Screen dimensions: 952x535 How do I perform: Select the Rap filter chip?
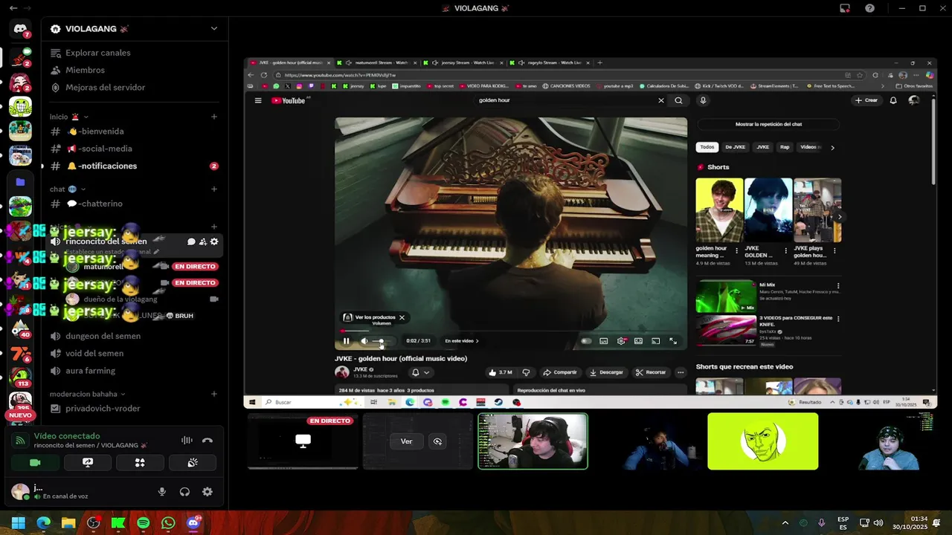tap(785, 147)
